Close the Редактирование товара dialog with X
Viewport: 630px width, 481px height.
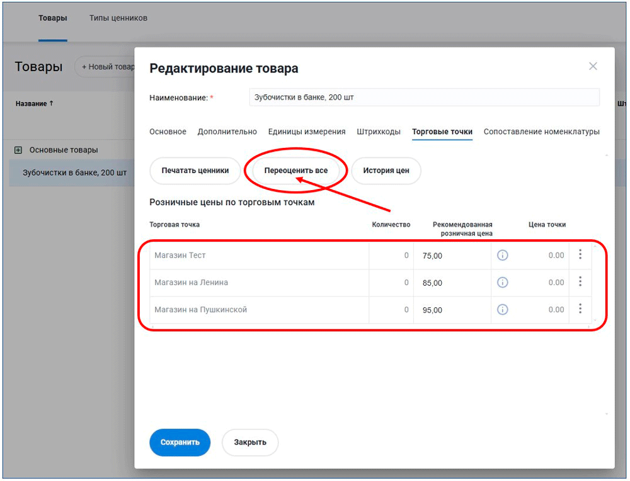click(592, 66)
